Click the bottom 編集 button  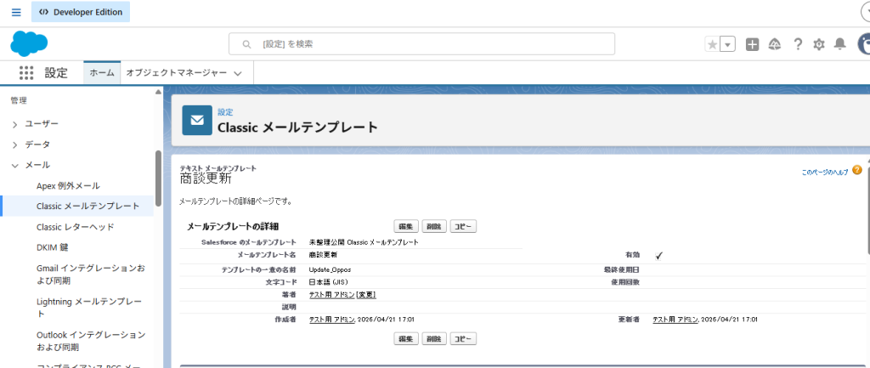click(x=406, y=338)
